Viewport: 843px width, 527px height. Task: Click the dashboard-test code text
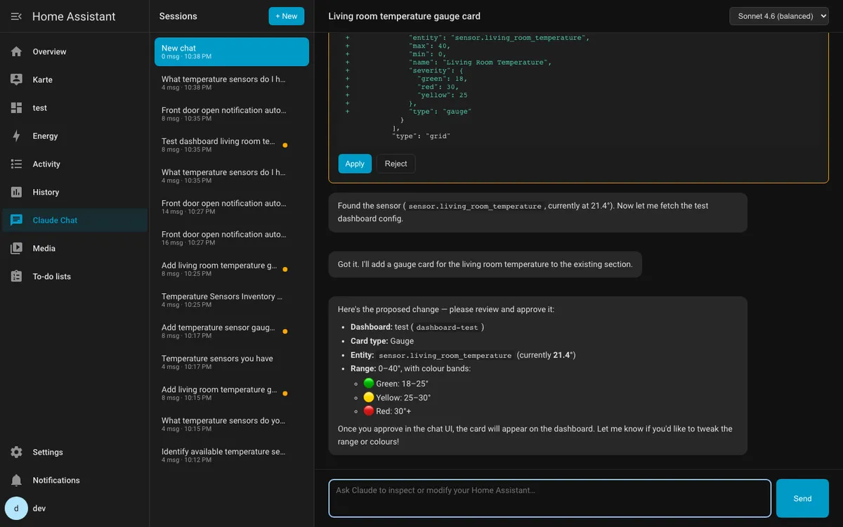click(x=447, y=327)
